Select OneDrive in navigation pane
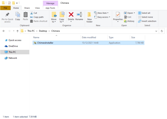Viewport: 167px width, 119px height. point(11,46)
